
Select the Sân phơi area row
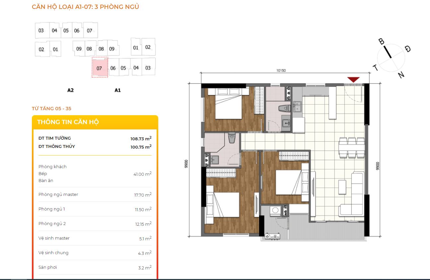pyautogui.click(x=95, y=267)
